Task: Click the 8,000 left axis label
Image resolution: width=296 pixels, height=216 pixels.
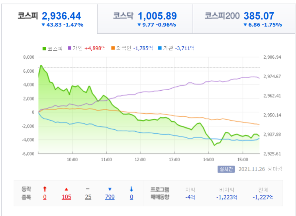Action: (x=29, y=57)
